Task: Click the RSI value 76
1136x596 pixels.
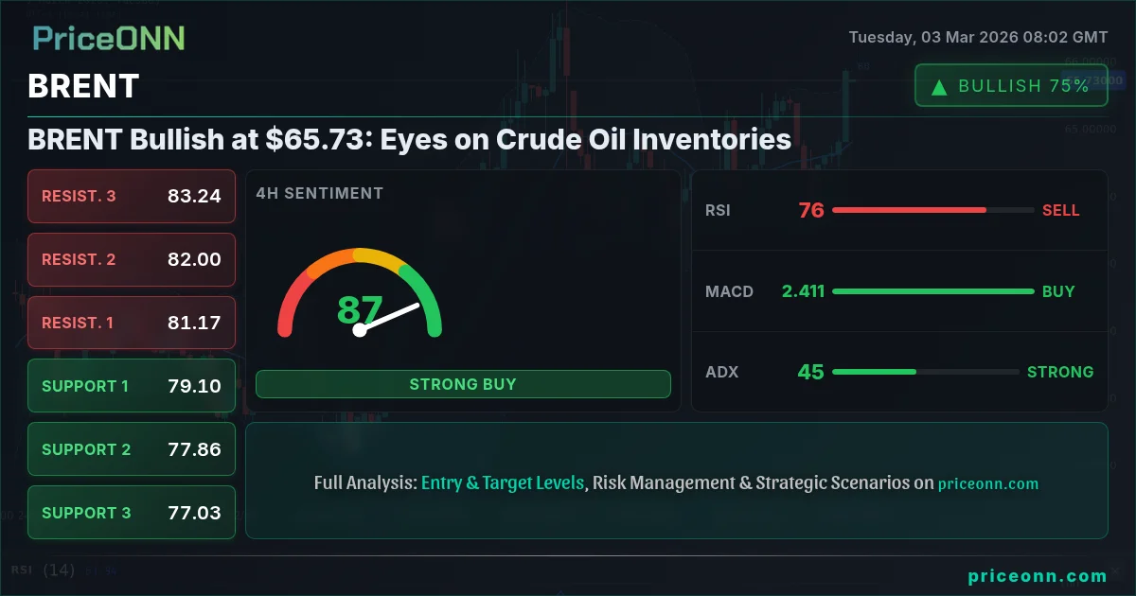Action: (x=811, y=210)
